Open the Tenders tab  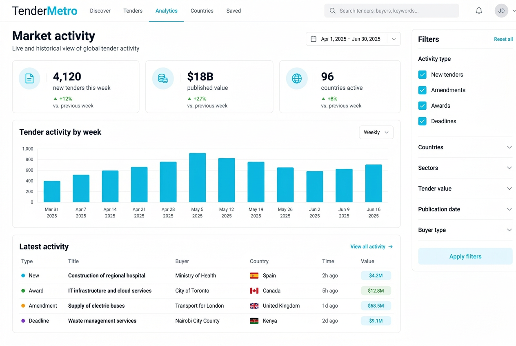pyautogui.click(x=133, y=11)
